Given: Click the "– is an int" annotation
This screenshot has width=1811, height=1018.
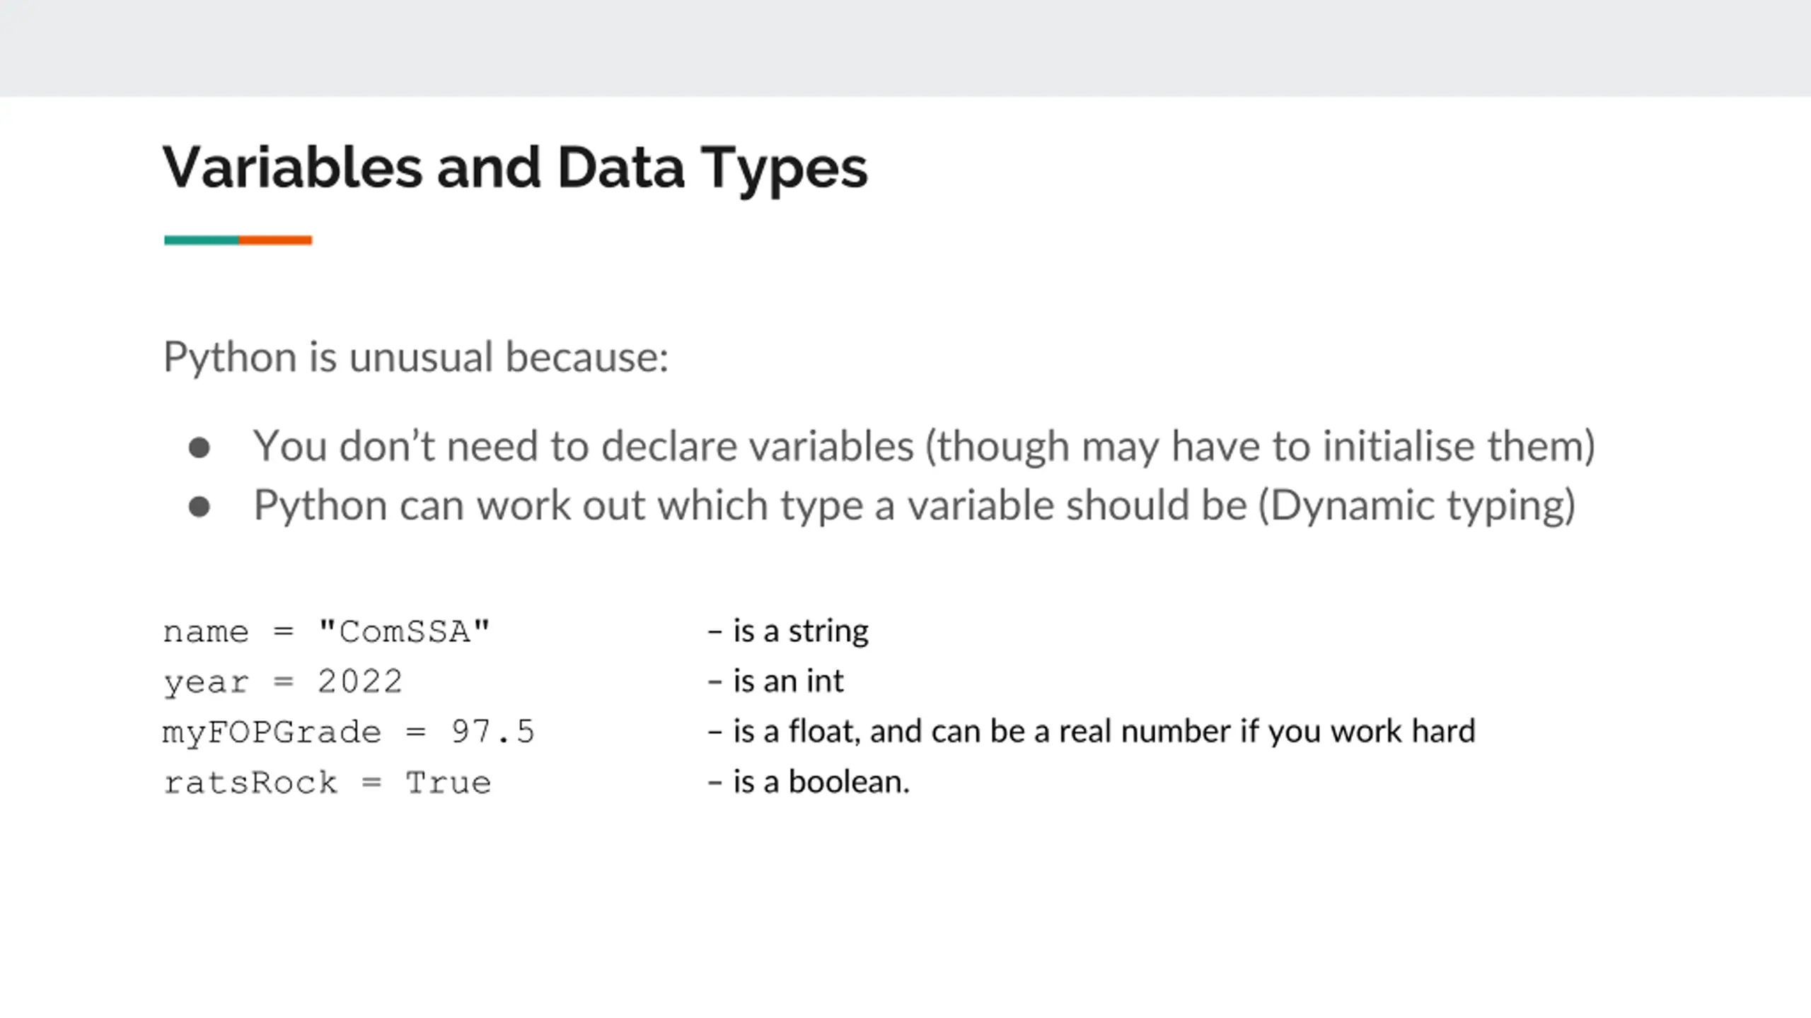Looking at the screenshot, I should [775, 681].
